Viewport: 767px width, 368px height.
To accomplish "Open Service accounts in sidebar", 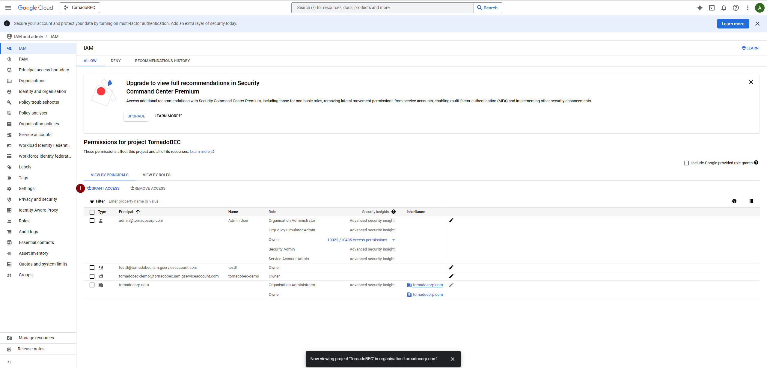I will [35, 135].
